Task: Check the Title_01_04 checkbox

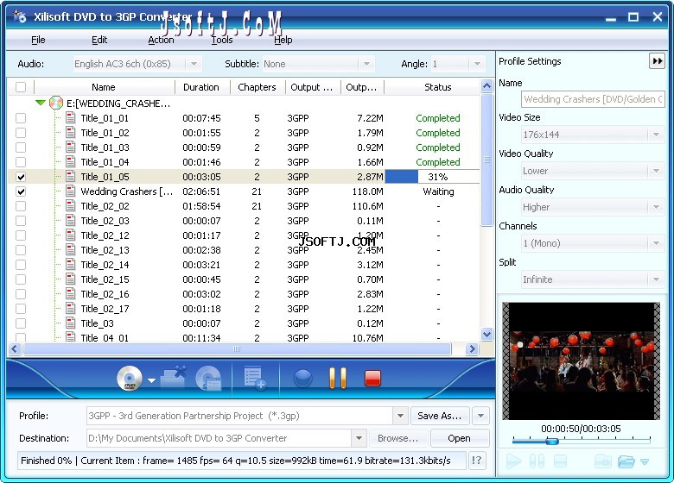Action: pyautogui.click(x=21, y=162)
